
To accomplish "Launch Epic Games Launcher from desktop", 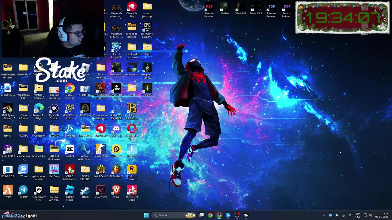I will pos(147,27).
